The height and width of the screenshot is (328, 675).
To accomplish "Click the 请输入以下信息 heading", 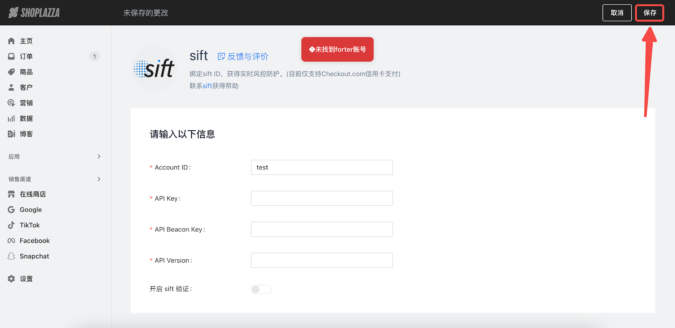I will click(182, 134).
